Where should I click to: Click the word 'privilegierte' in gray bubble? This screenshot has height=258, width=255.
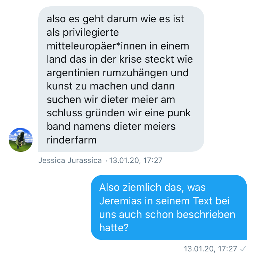(91, 32)
